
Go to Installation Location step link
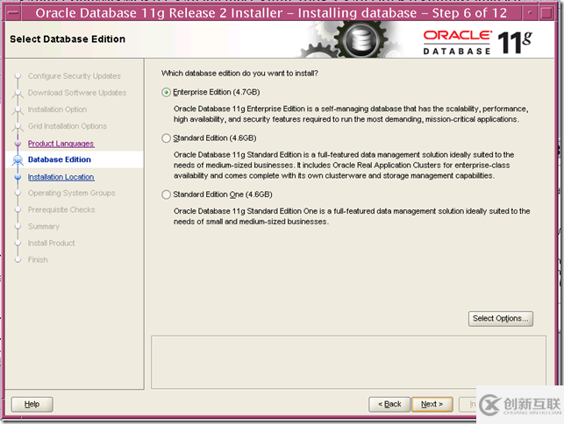pos(61,177)
